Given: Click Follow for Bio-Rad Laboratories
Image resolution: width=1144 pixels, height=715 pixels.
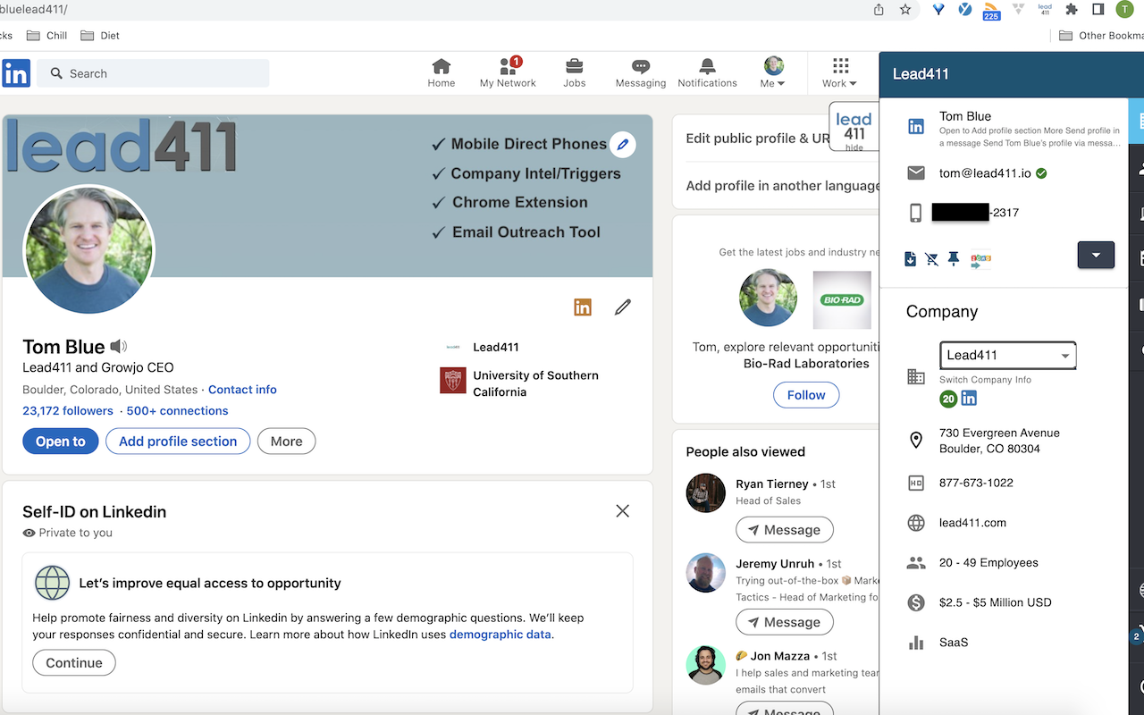Looking at the screenshot, I should [x=805, y=394].
